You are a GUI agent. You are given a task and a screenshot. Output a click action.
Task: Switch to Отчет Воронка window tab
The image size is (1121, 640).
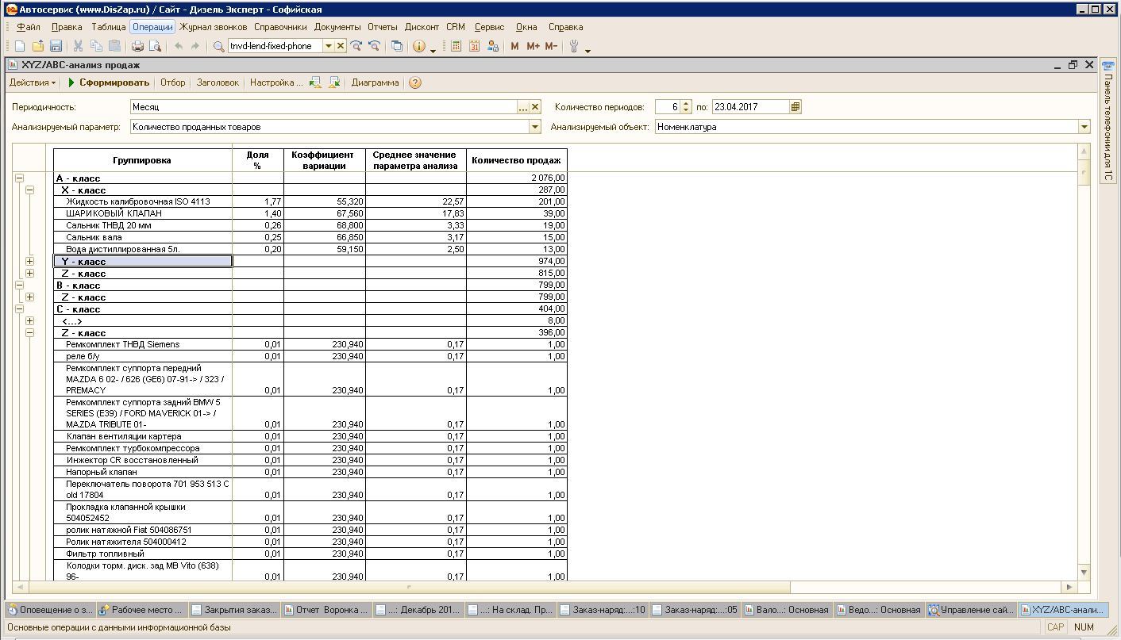pyautogui.click(x=326, y=610)
